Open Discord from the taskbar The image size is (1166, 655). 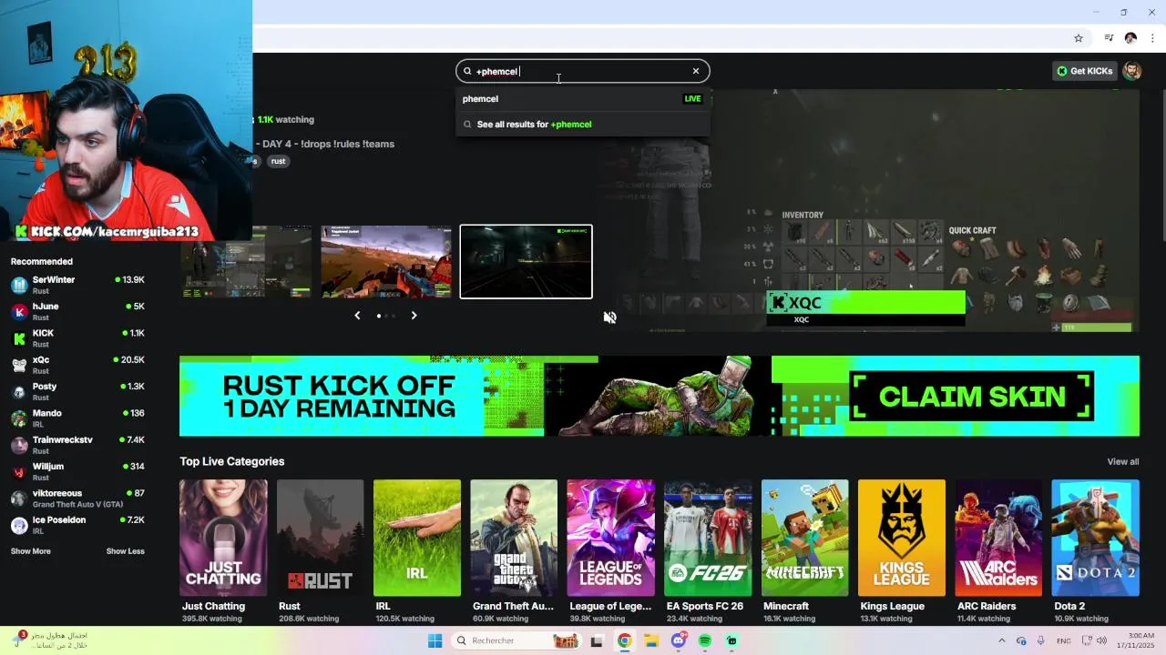(679, 640)
